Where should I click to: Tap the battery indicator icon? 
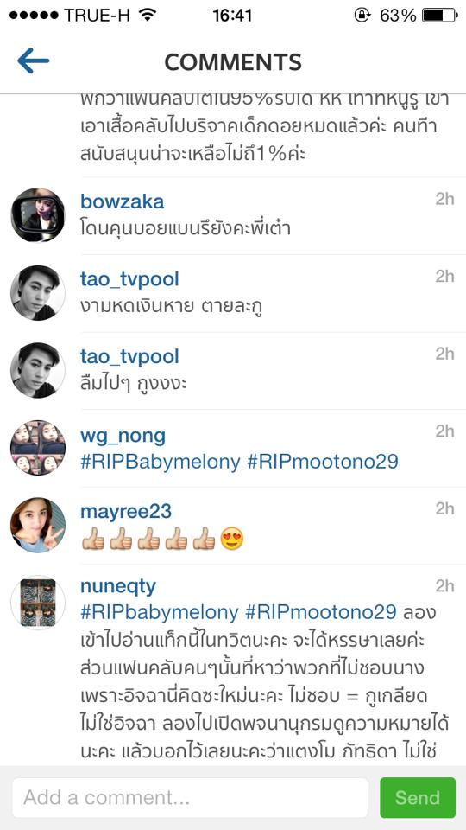point(439,16)
